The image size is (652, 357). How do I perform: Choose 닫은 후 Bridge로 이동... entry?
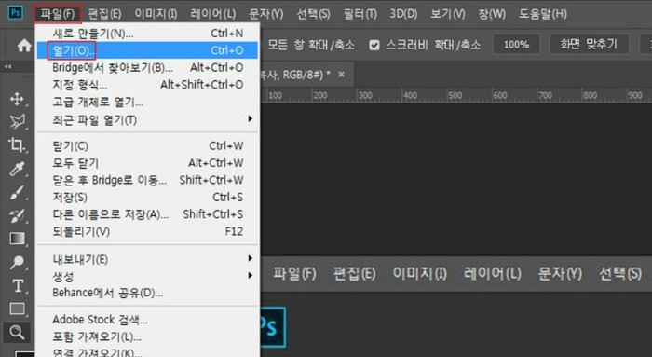click(x=147, y=180)
